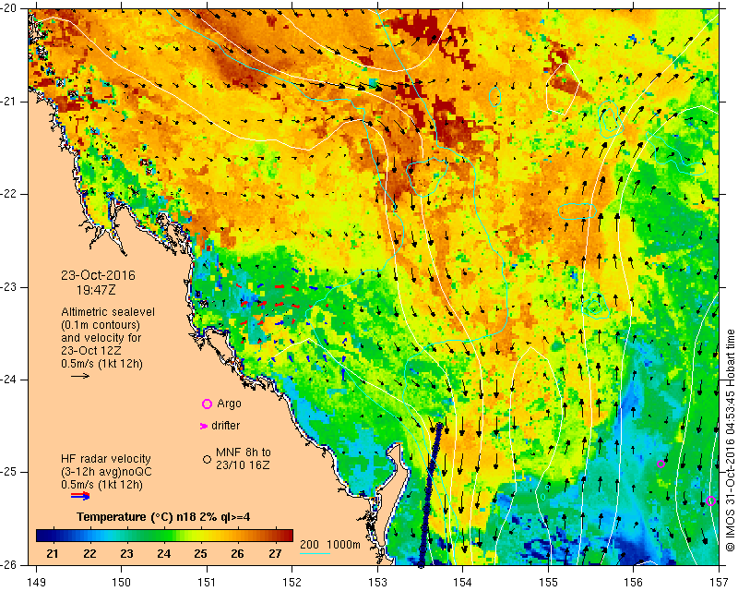738x591 pixels.
Task: Click the '(3-12h avg)noQC' text line
Action: click(106, 471)
